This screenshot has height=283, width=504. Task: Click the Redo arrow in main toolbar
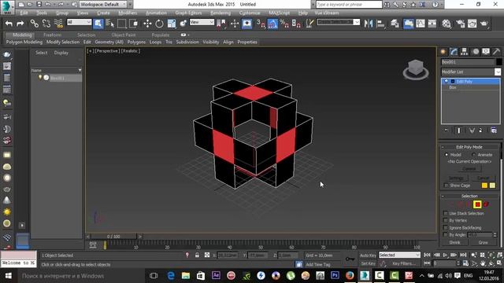click(20, 24)
